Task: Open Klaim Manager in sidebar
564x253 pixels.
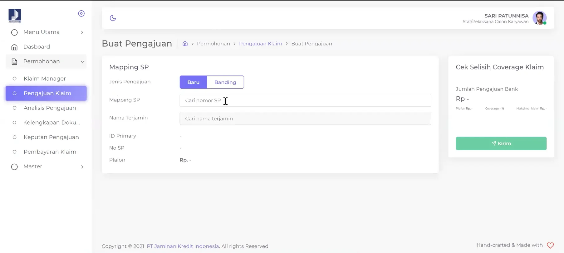Action: 45,79
